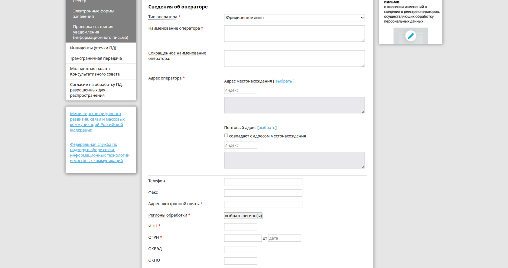
Task: Follow the Федеральная служба по надзору link
Action: (x=100, y=153)
